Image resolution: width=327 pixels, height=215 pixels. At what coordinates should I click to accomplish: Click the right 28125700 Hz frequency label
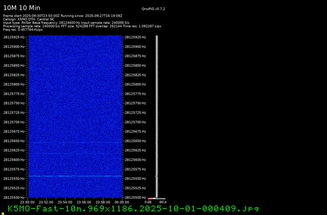pos(136,122)
